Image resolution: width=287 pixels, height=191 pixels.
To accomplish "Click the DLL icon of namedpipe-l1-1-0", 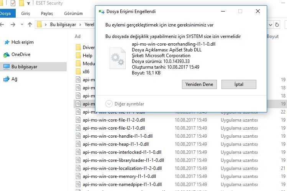I will pos(78,184).
